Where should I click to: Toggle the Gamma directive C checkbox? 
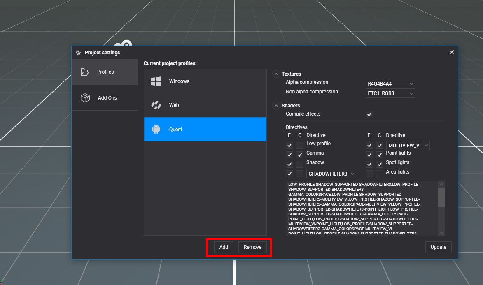pos(300,155)
